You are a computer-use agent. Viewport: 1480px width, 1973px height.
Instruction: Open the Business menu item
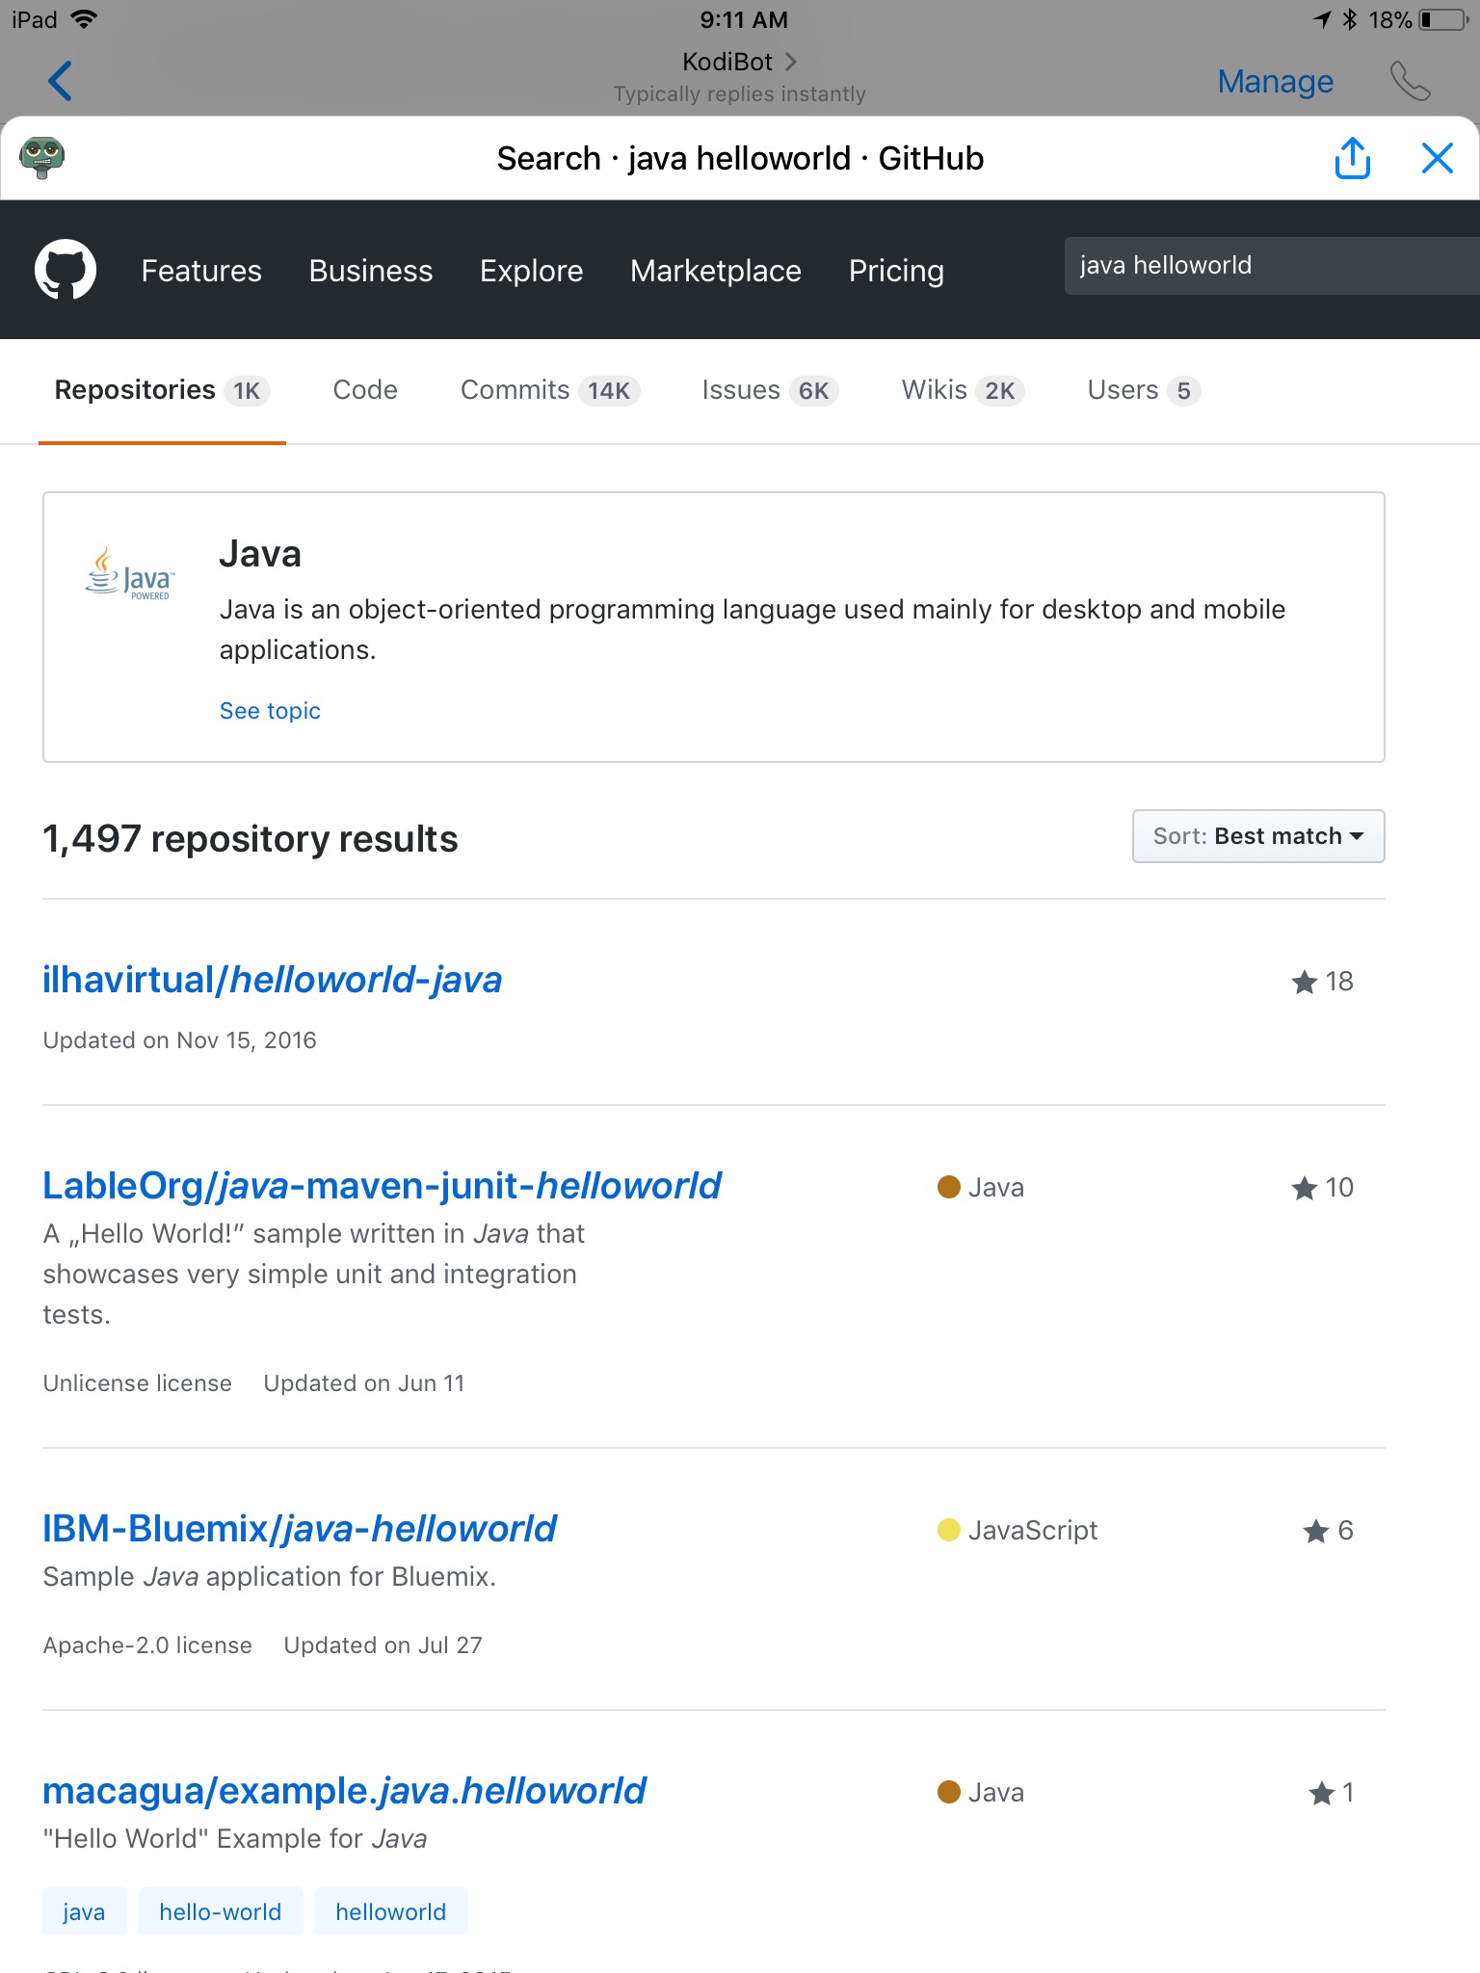pos(371,271)
